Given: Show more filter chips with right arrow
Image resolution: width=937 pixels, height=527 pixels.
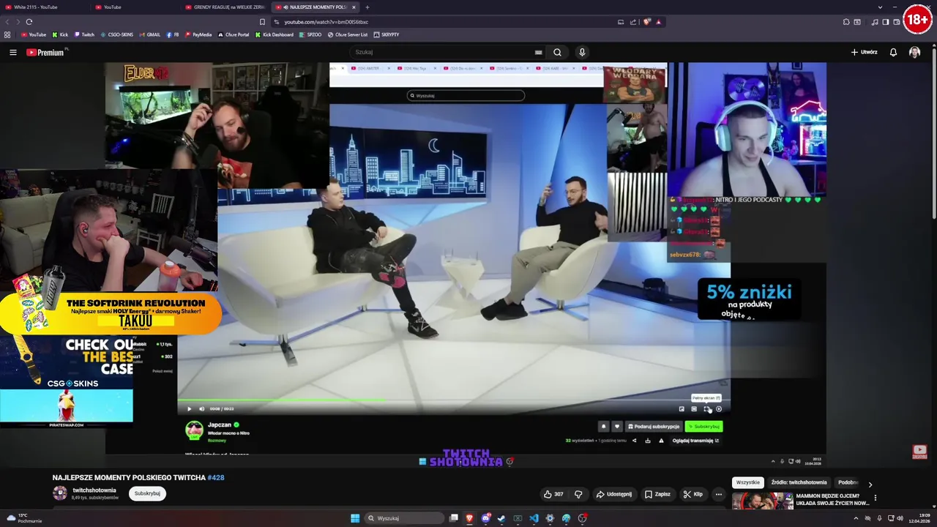Looking at the screenshot, I should coord(870,485).
